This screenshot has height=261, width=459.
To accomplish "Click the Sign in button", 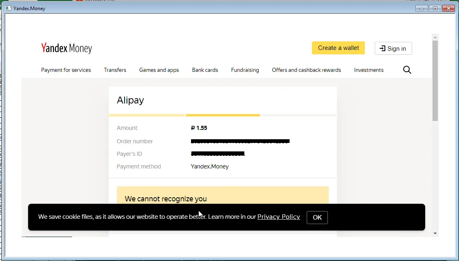I will (x=393, y=48).
